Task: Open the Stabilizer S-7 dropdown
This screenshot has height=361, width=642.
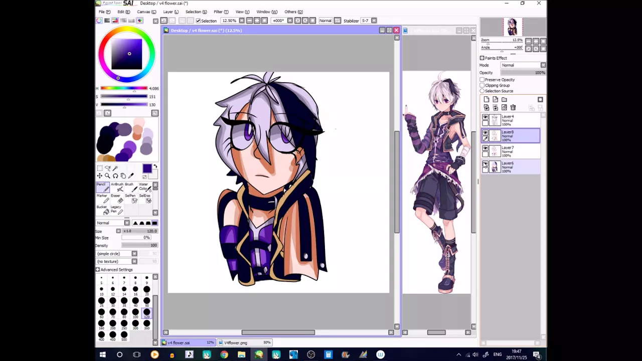Action: (x=374, y=21)
